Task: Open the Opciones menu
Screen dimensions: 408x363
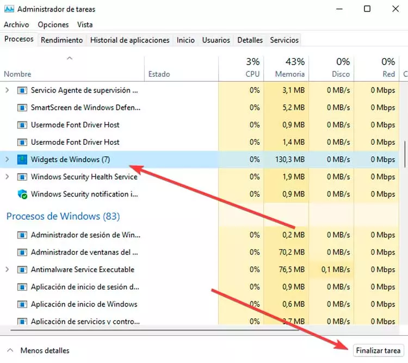Action: pos(53,24)
